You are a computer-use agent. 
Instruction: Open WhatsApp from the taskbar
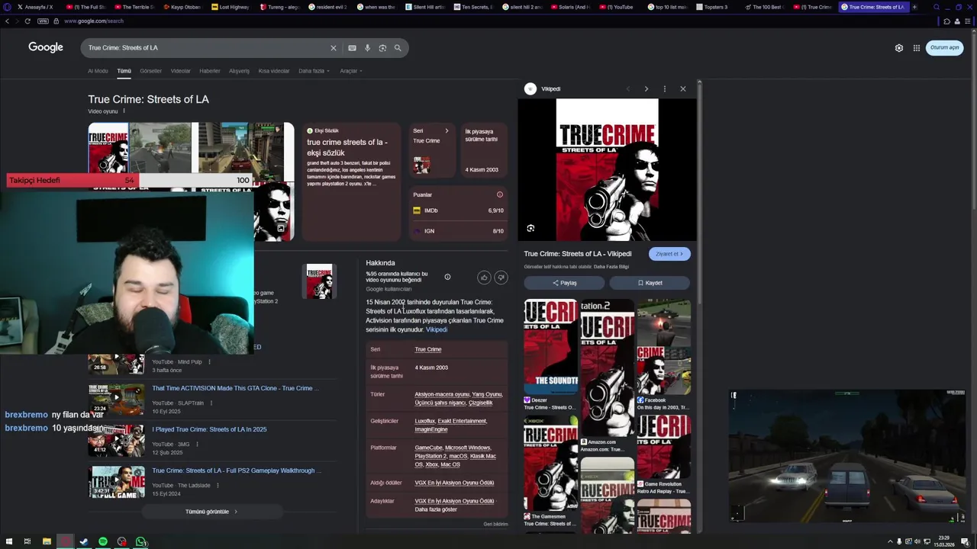[x=140, y=541]
